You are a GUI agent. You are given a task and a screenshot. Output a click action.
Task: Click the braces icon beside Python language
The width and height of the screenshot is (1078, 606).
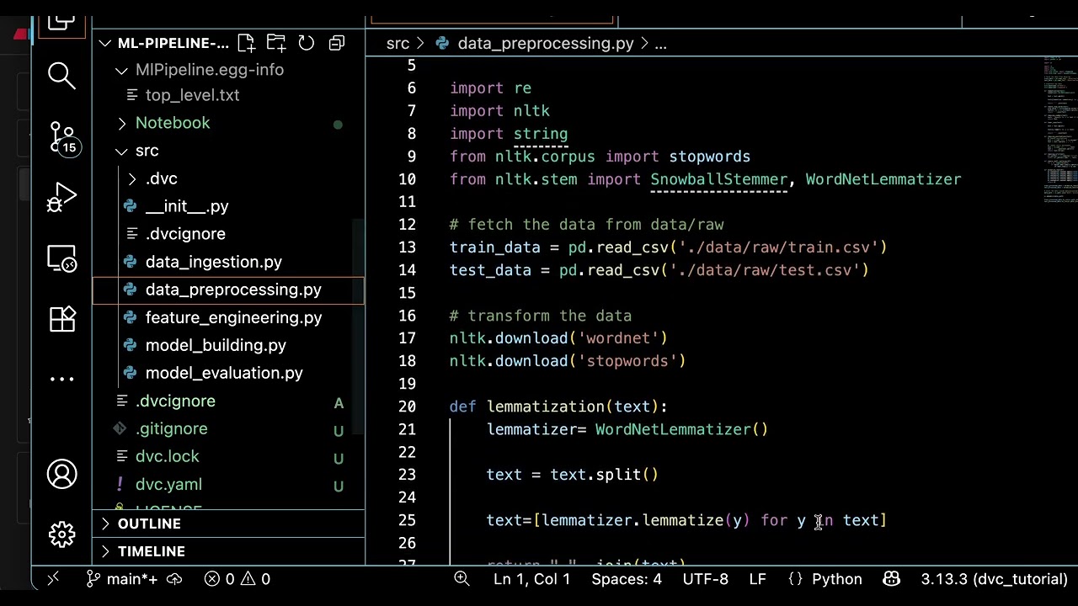(796, 578)
